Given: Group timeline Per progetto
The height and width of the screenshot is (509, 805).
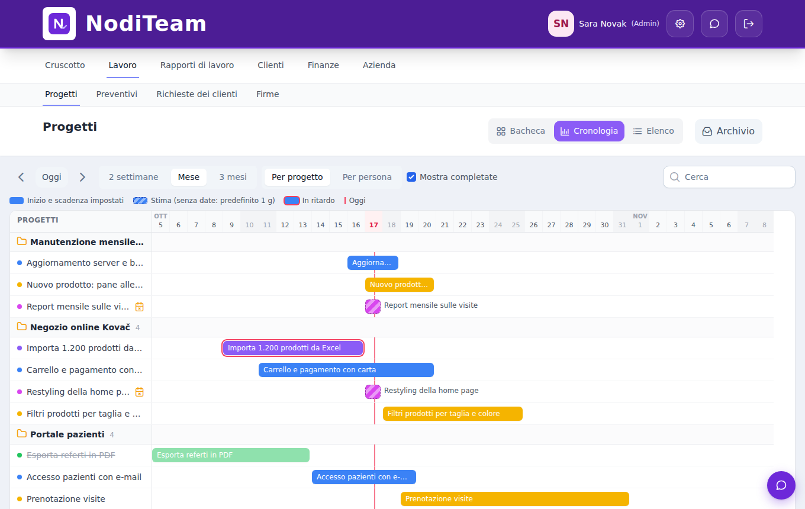Looking at the screenshot, I should pos(297,177).
